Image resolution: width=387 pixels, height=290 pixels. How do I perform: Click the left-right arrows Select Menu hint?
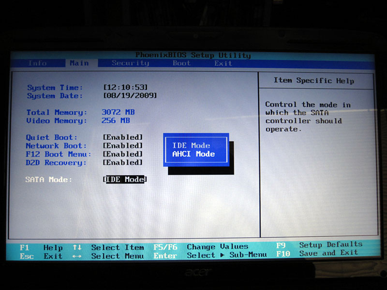108,256
